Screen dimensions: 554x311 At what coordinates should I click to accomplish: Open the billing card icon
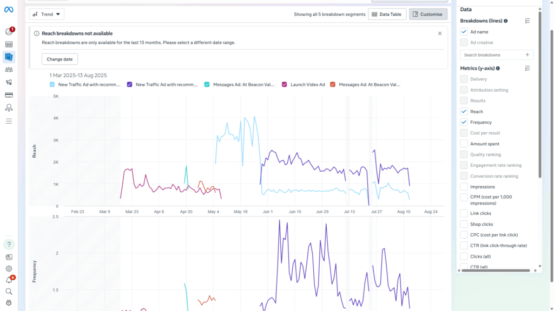[9, 95]
